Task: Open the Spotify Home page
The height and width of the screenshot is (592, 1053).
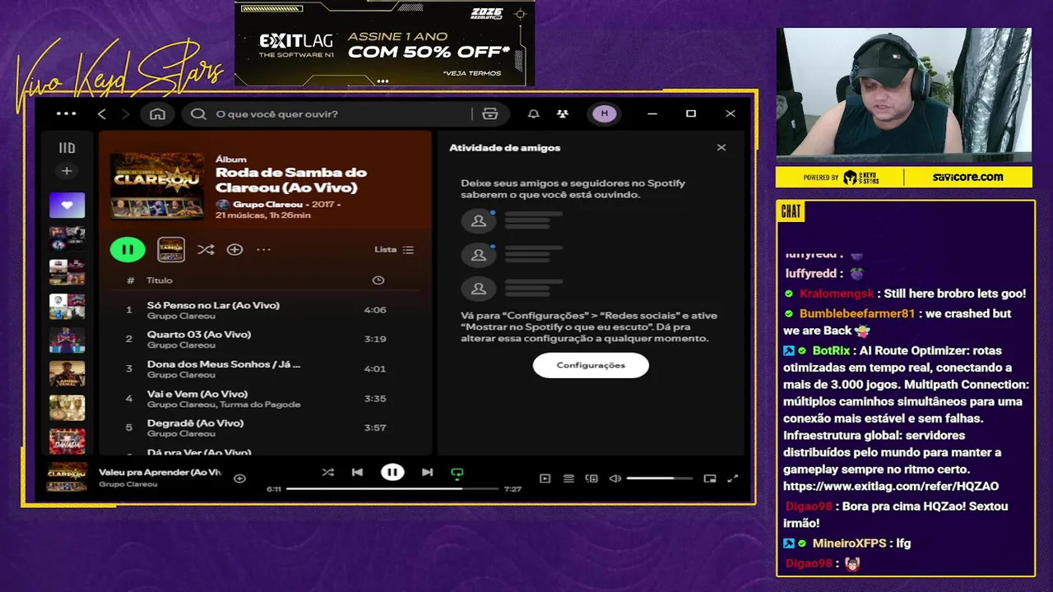Action: [157, 114]
